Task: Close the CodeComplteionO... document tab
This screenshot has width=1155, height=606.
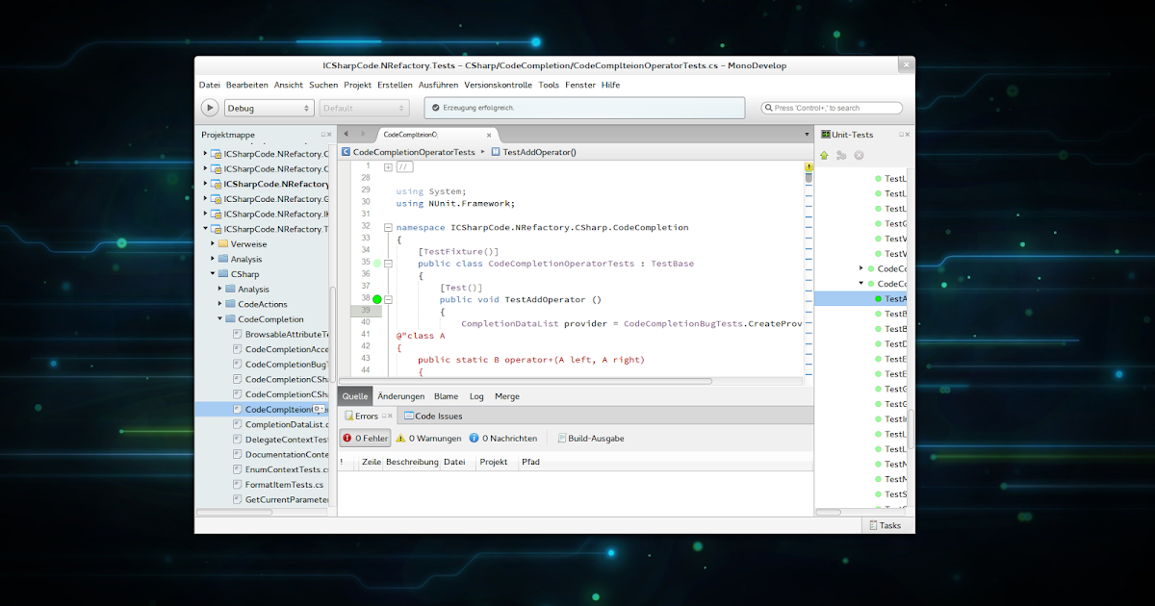Action: point(490,135)
